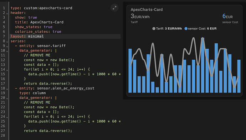246x140 pixels.
Task: Click 'type: custom:apexcharts-card' on line 1
Action: pyautogui.click(x=41, y=8)
